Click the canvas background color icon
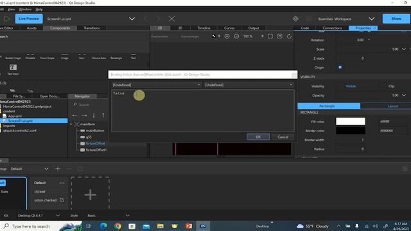The image size is (411, 231). tap(214, 37)
